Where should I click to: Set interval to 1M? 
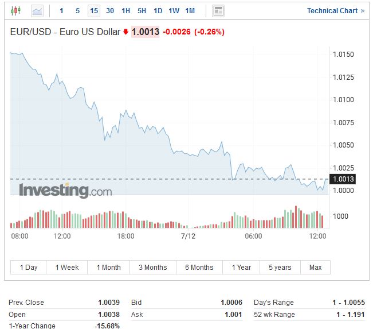tap(190, 10)
